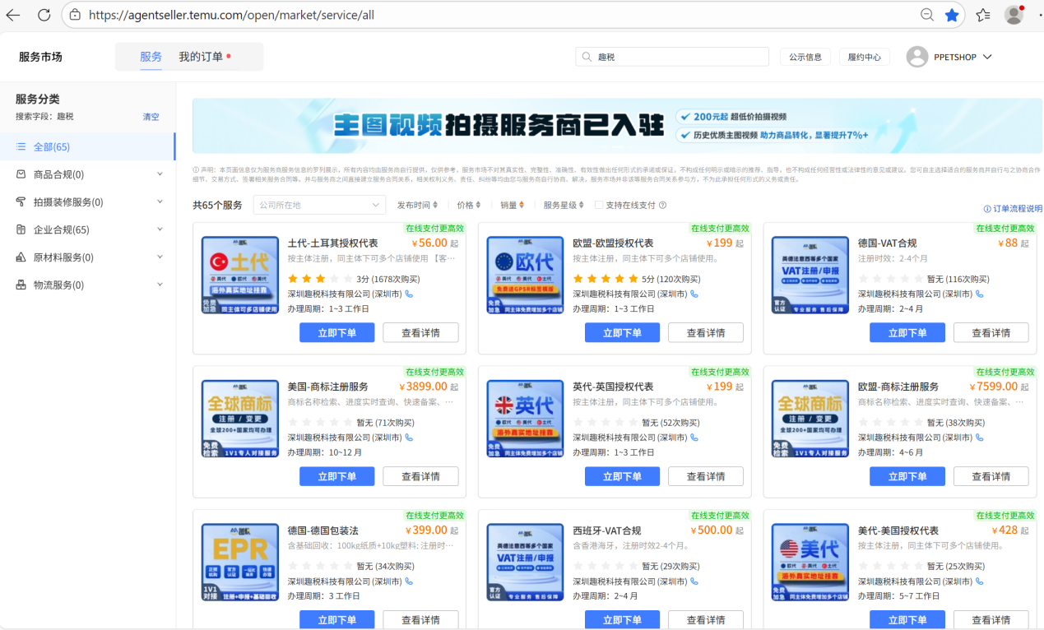The image size is (1044, 630).
Task: Open the 公示信息 button
Action: tap(805, 57)
